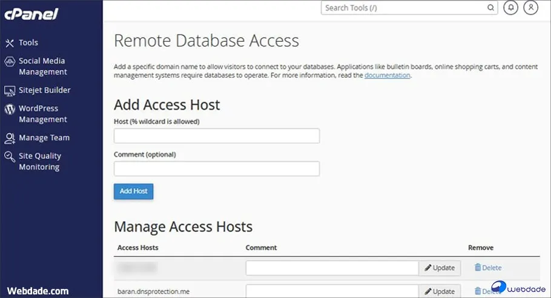This screenshot has width=551, height=298.
Task: Click the Add Access Host heading
Action: coord(167,105)
